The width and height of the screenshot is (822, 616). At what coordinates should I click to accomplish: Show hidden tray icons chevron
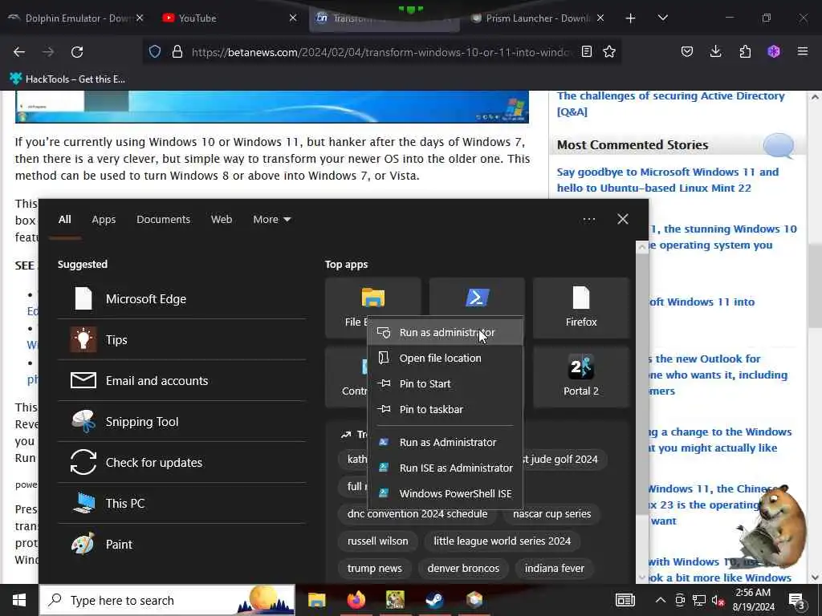point(661,600)
